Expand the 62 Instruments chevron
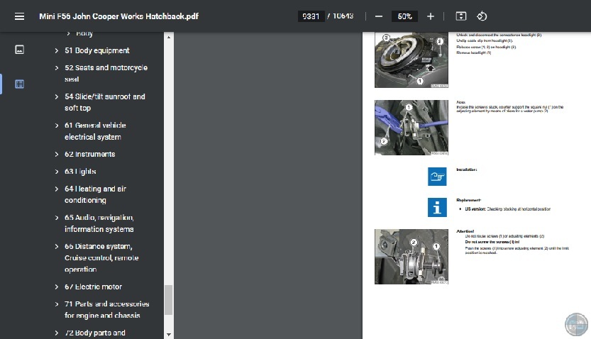Viewport: 591px width, 339px height. coord(57,155)
